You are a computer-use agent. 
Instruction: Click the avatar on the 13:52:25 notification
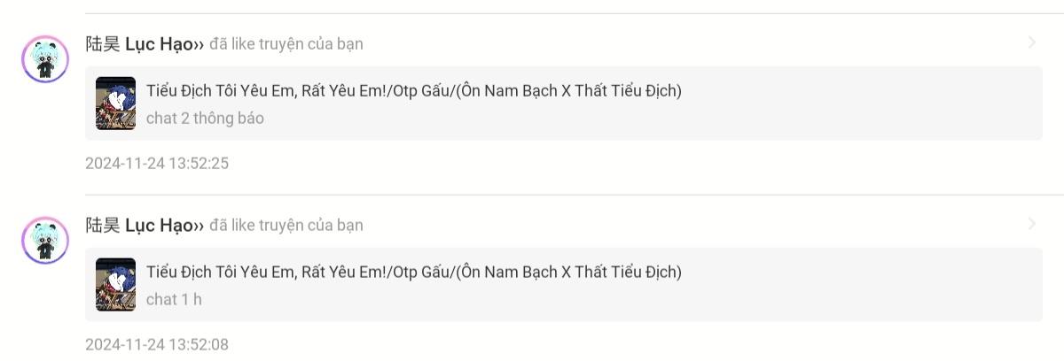(44, 59)
